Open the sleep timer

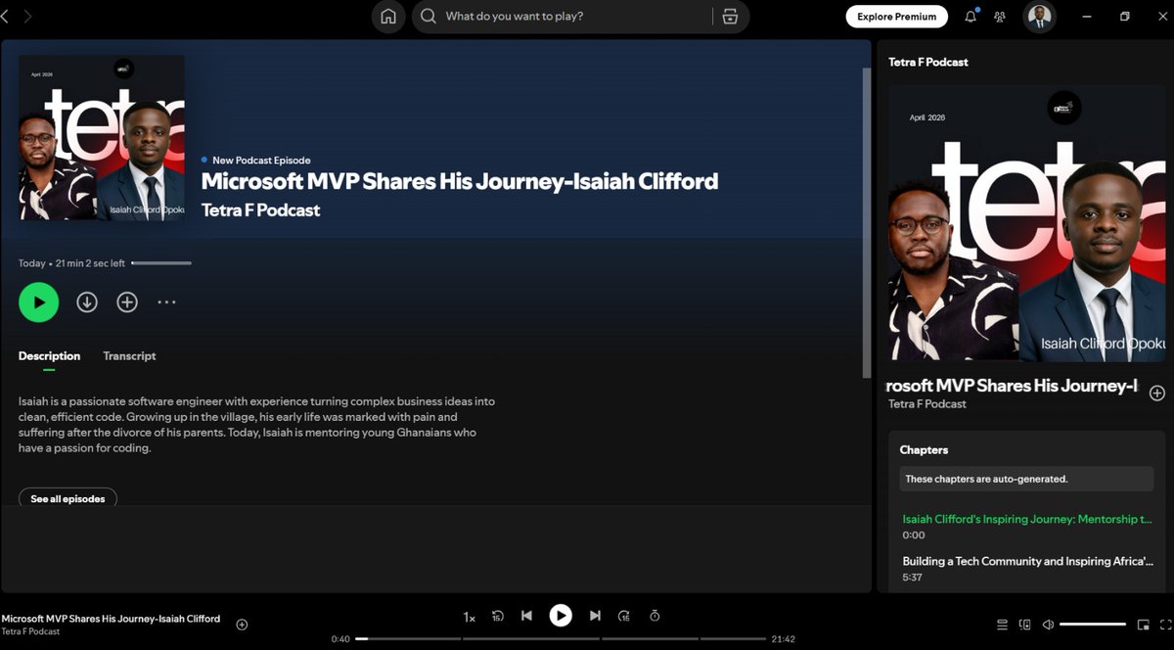click(655, 616)
